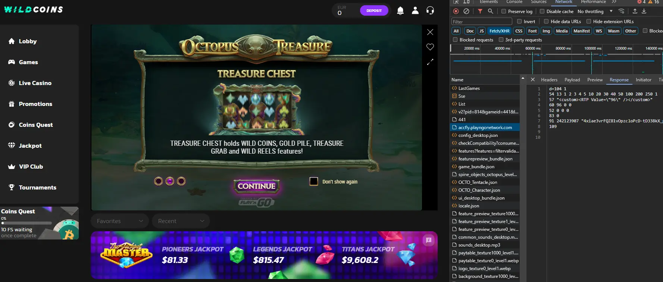This screenshot has width=663, height=282.
Task: Switch to Preview tab
Action: pyautogui.click(x=595, y=79)
